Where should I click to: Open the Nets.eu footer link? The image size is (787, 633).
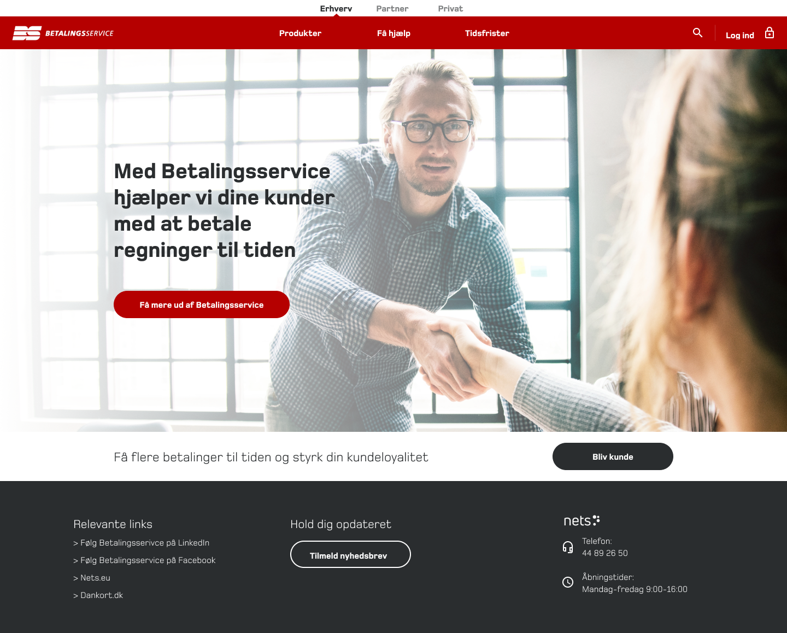[92, 578]
